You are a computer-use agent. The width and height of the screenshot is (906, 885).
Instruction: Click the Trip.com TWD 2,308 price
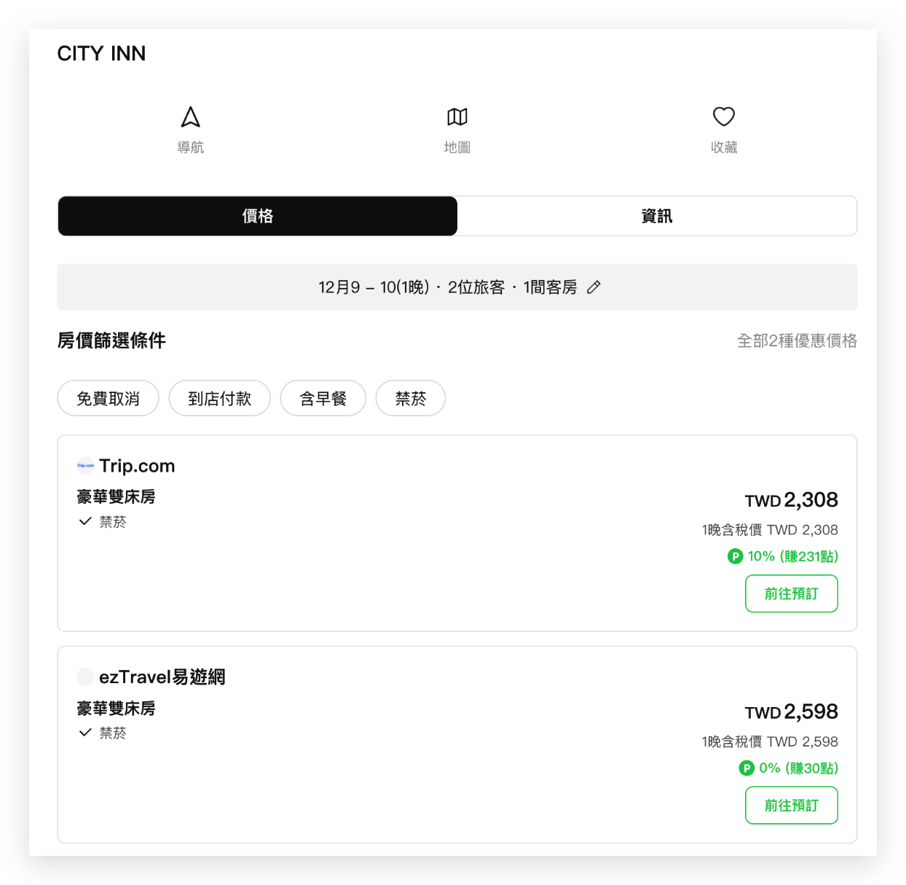[791, 500]
